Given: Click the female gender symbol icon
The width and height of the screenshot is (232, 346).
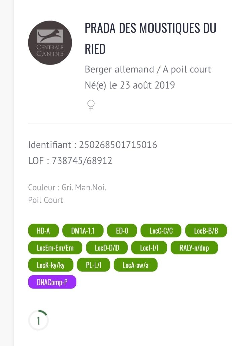Looking at the screenshot, I should pyautogui.click(x=91, y=106).
